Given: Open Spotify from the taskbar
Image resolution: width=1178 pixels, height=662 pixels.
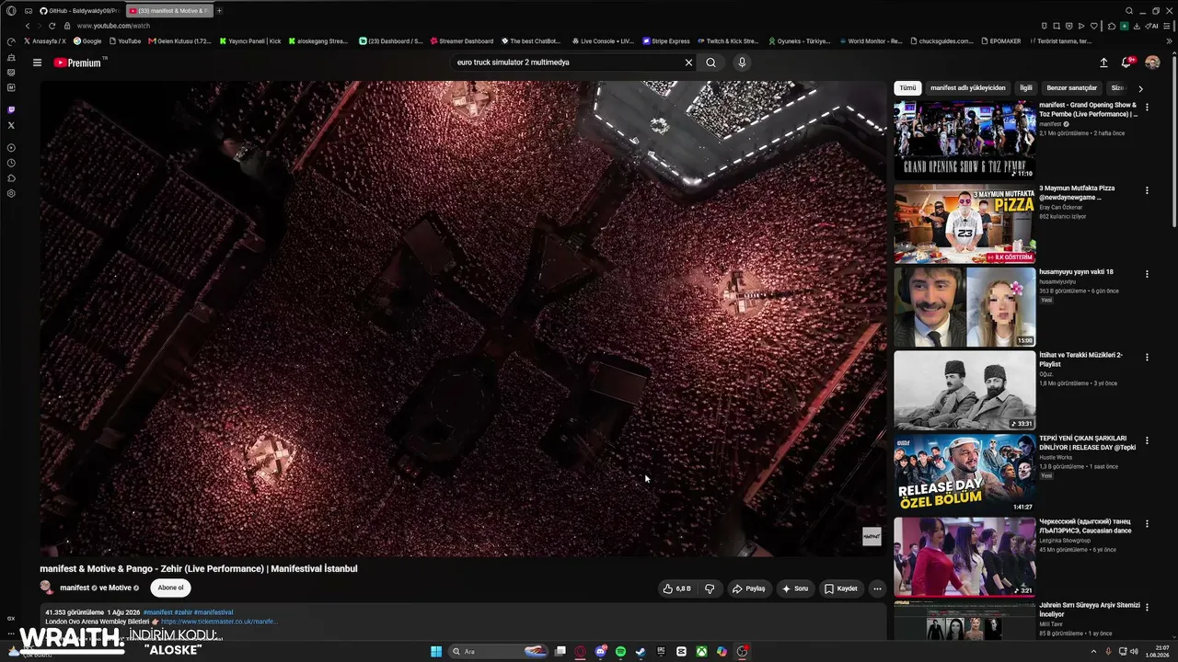Looking at the screenshot, I should (620, 651).
